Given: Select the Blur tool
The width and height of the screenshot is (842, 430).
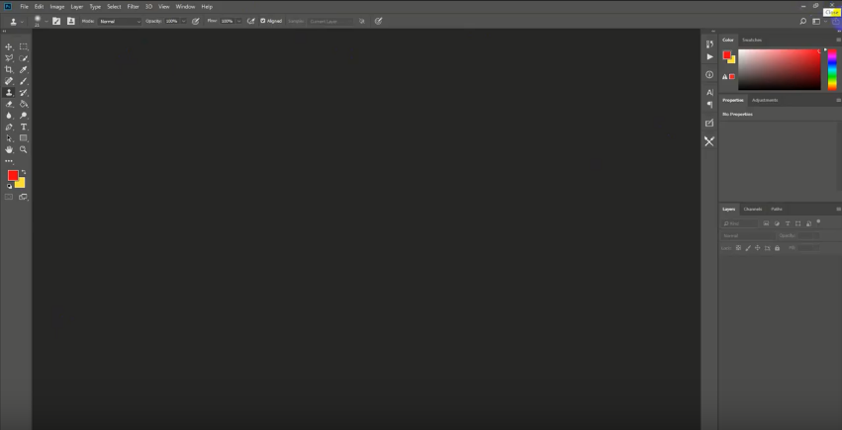Looking at the screenshot, I should tap(9, 116).
